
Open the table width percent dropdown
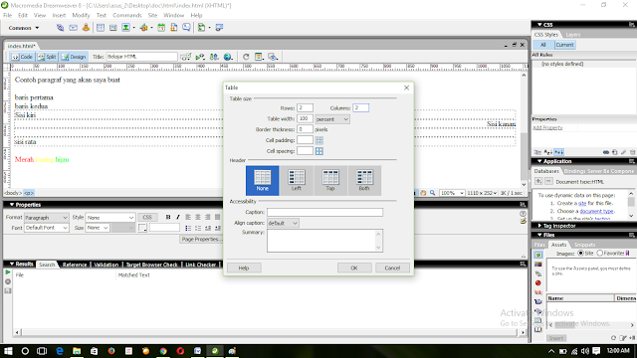[332, 119]
